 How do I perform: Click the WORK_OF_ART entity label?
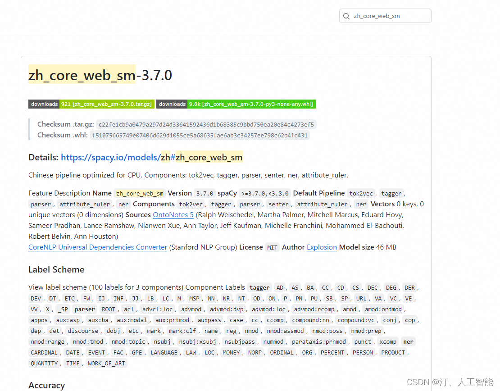[x=106, y=364]
